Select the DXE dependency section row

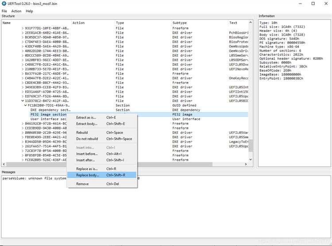point(125,110)
